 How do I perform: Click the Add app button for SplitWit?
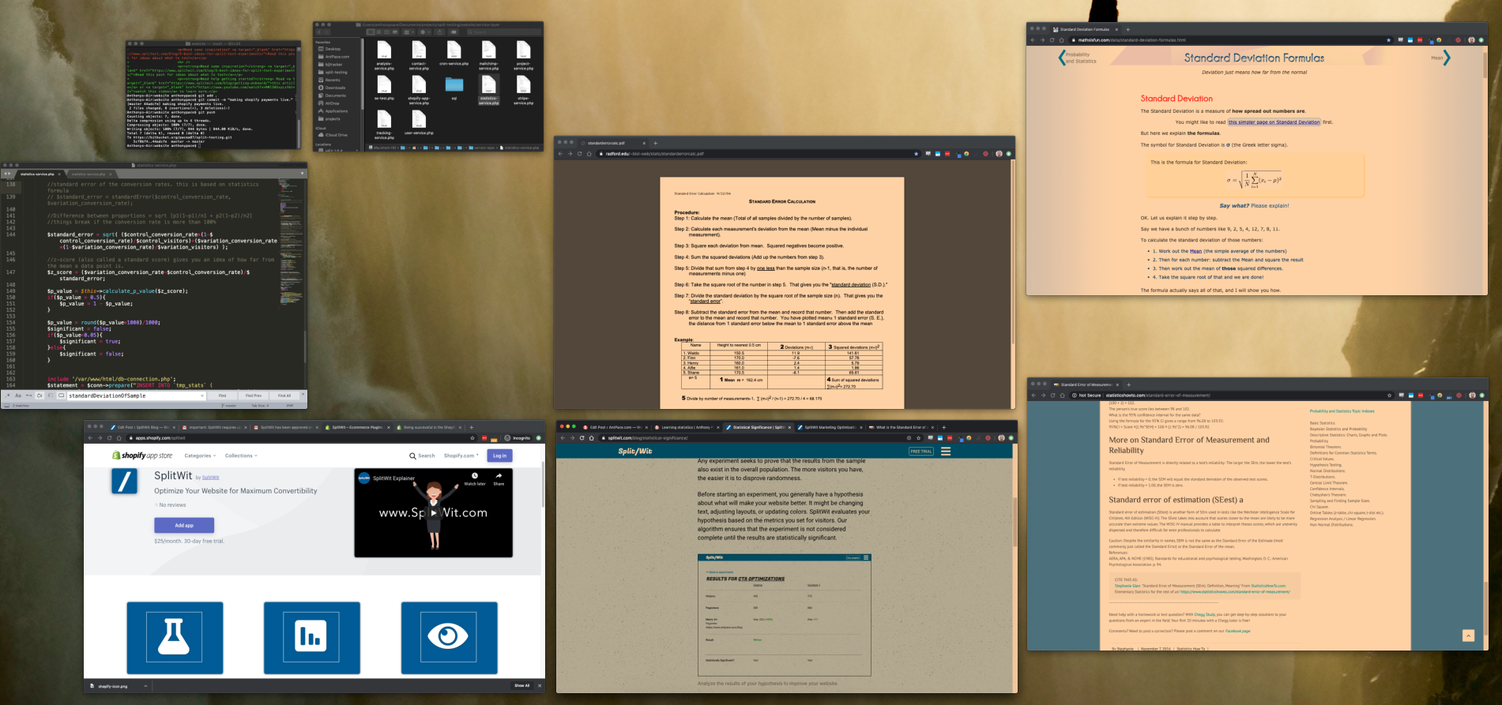(x=184, y=525)
